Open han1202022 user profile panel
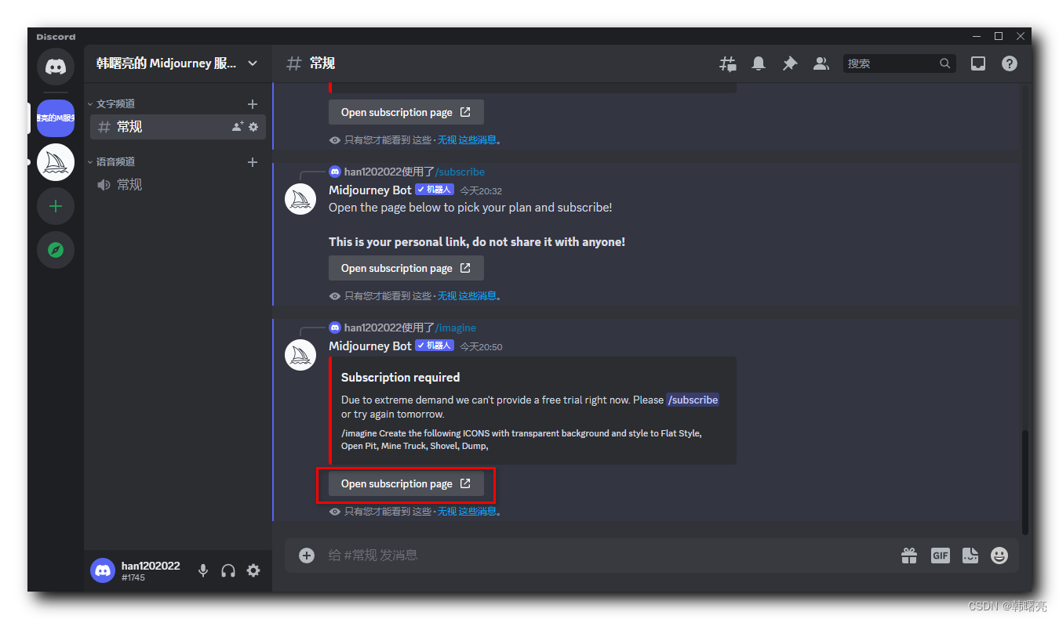The height and width of the screenshot is (619, 1059). 138,570
